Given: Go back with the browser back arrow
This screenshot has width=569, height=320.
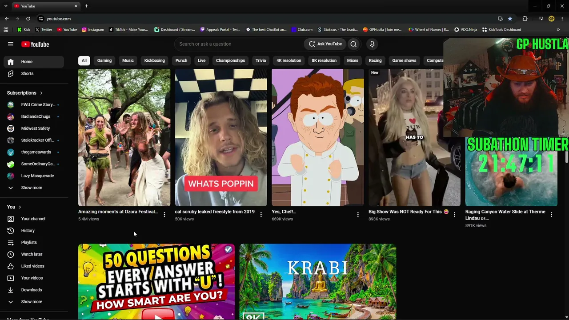Looking at the screenshot, I should [7, 19].
